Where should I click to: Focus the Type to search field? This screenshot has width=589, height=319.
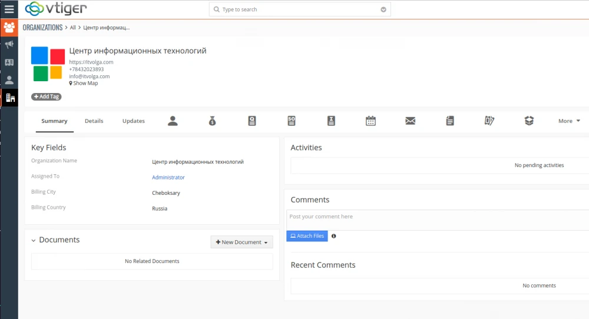300,9
